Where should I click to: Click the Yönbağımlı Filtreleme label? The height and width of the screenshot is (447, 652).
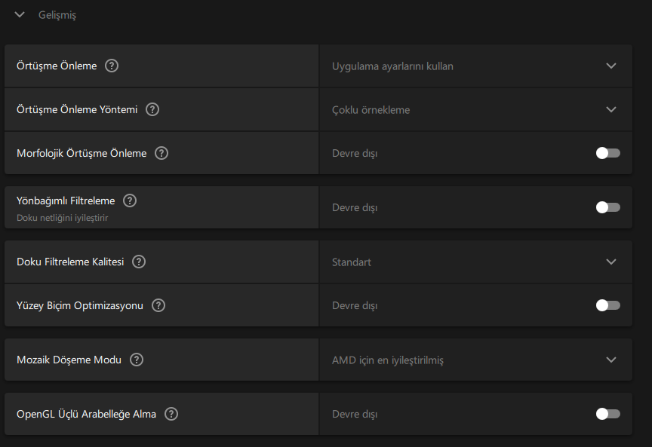66,201
